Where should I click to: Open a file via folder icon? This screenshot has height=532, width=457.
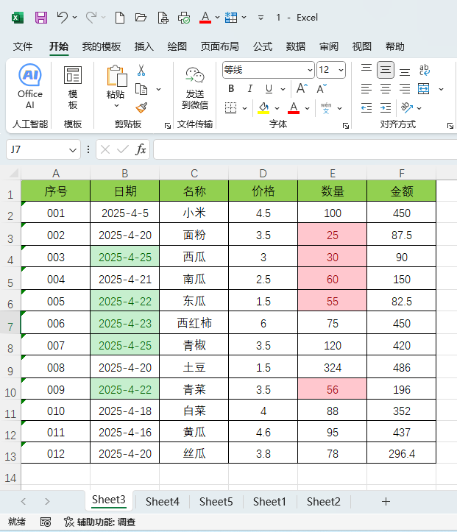[141, 18]
